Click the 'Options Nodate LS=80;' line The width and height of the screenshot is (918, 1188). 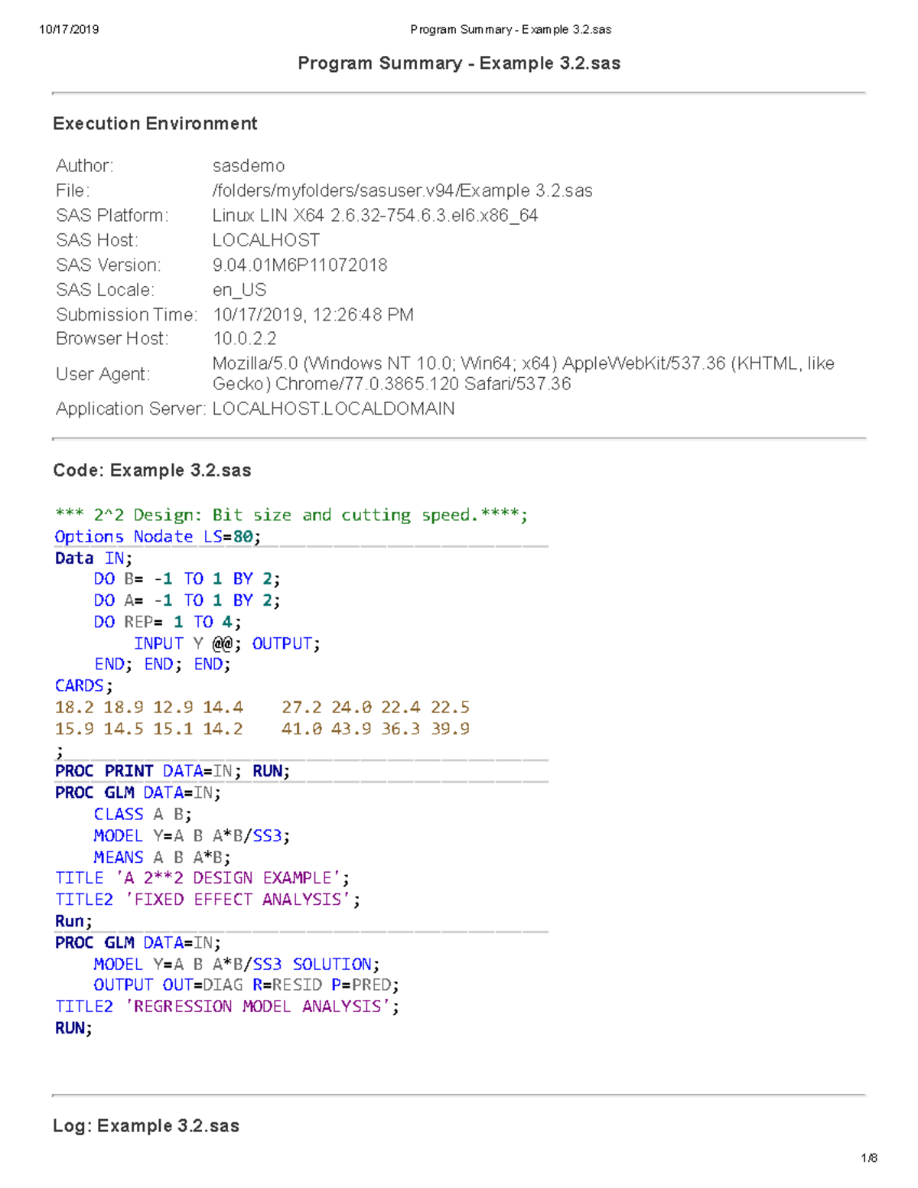(x=158, y=537)
